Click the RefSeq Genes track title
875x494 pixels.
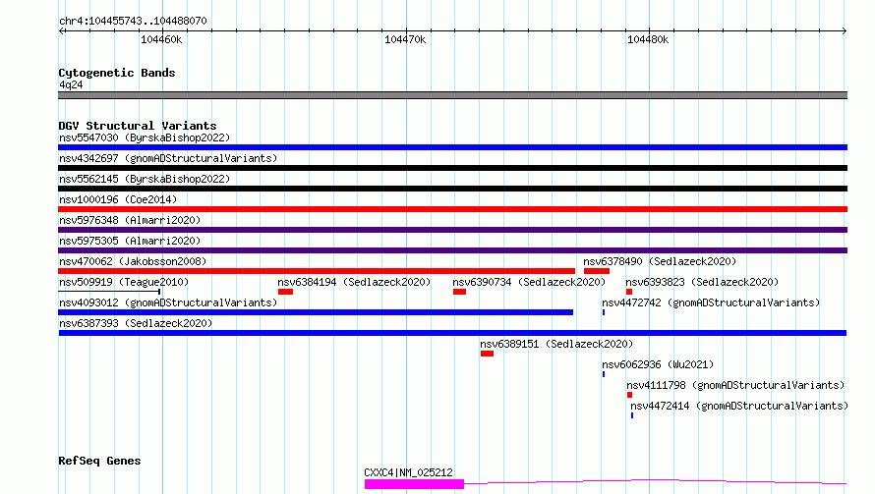pos(99,461)
